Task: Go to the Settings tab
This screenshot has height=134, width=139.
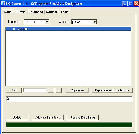Action: click(52, 12)
